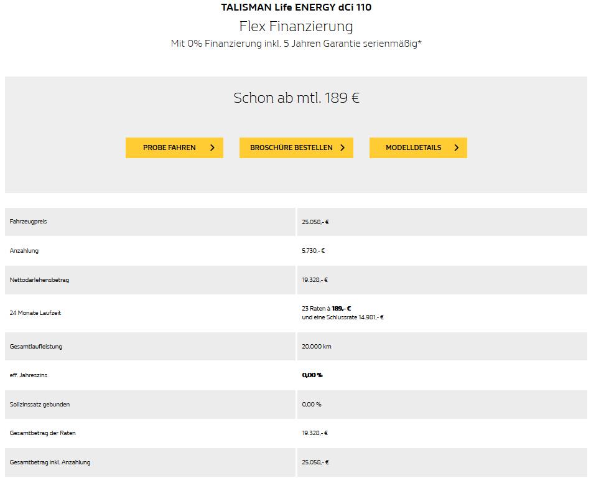Click chevron arrow on PROBE FAHREN

(212, 148)
